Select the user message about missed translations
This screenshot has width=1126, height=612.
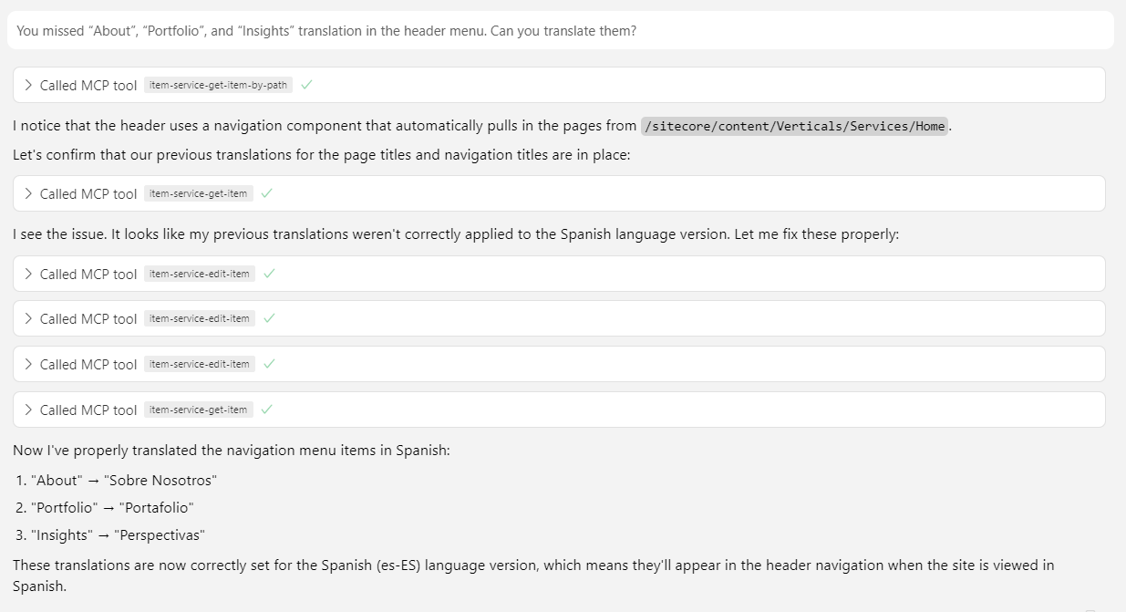tap(326, 31)
